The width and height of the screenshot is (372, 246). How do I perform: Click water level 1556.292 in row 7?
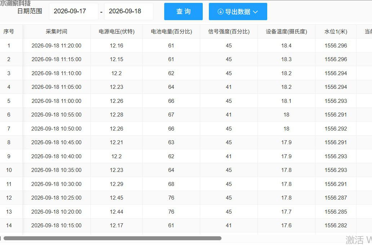336,129
